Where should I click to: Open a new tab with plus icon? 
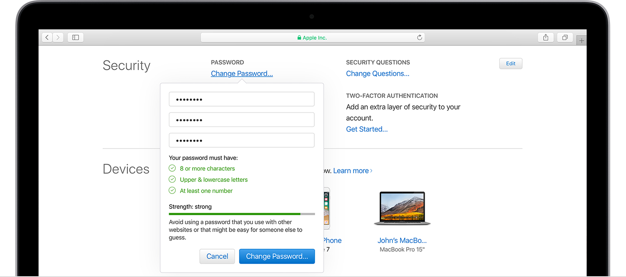tap(581, 41)
